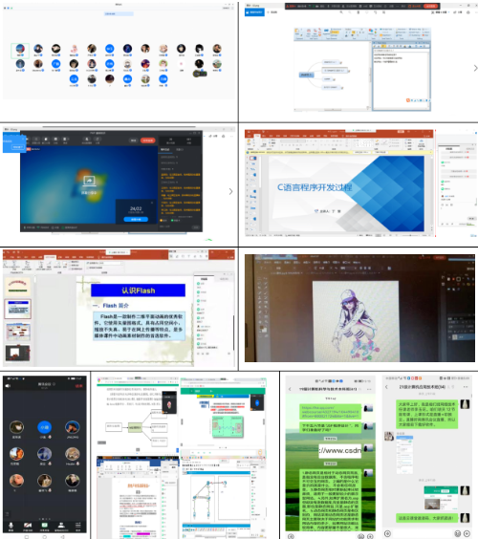This screenshot has height=539, width=478.
Task: Click next-image chevron beside mind map screenshot
Action: point(475,68)
